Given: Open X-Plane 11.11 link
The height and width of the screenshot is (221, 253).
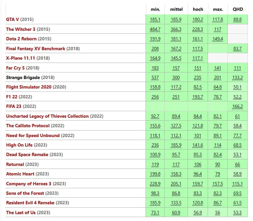Looking at the screenshot, I should tap(20, 58).
